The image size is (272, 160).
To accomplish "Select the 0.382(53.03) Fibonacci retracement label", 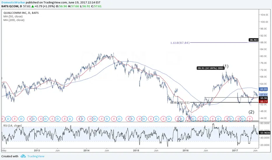I will 180,103.
